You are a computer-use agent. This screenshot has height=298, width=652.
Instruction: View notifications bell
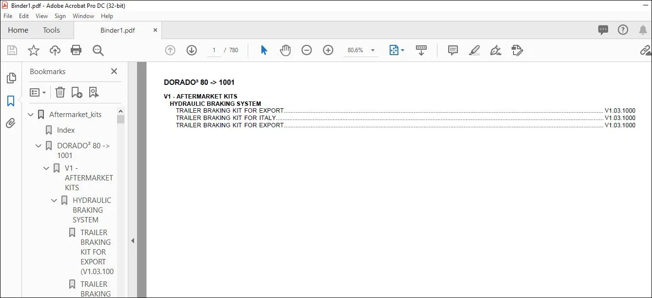click(643, 30)
